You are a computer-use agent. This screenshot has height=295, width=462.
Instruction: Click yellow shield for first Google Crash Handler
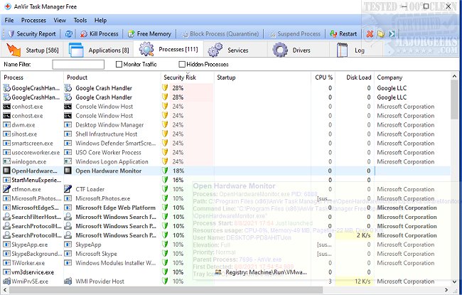tap(166, 88)
